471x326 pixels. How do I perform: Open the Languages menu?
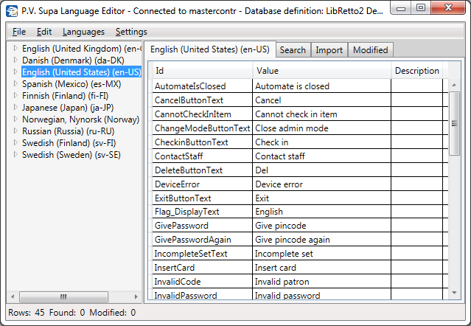(83, 32)
